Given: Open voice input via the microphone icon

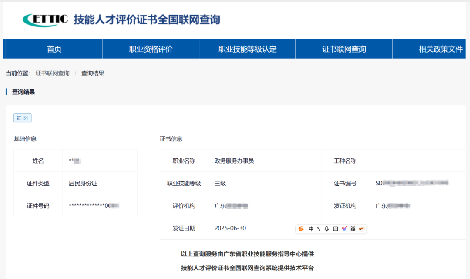Looking at the screenshot, I should click(x=327, y=229).
